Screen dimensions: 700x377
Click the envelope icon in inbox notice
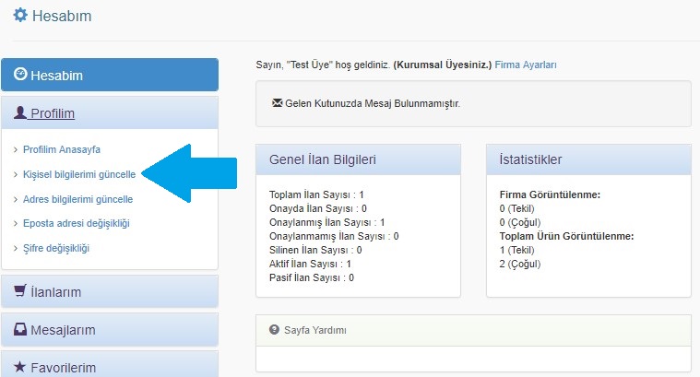(278, 103)
